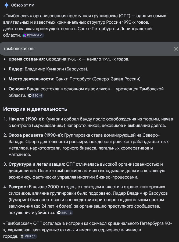Select list item 'Эпоха расцвета (1990-е):'
The height and width of the screenshot is (242, 179).
pos(36,135)
